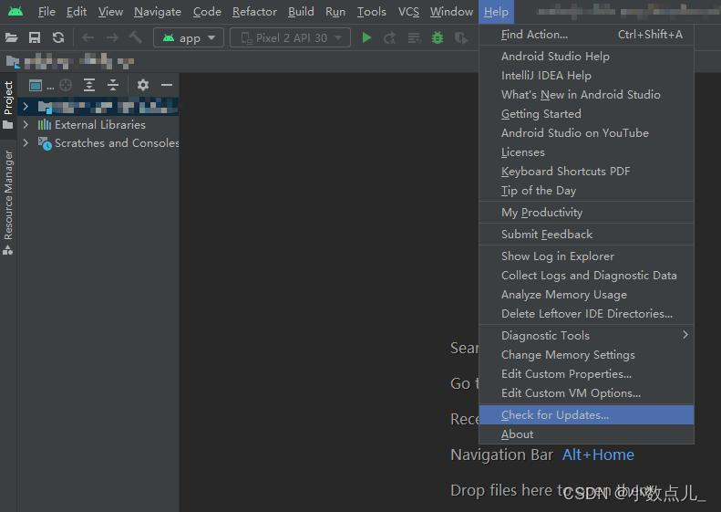This screenshot has width=721, height=512.
Task: Expand Scratches and Consoles node
Action: (26, 143)
